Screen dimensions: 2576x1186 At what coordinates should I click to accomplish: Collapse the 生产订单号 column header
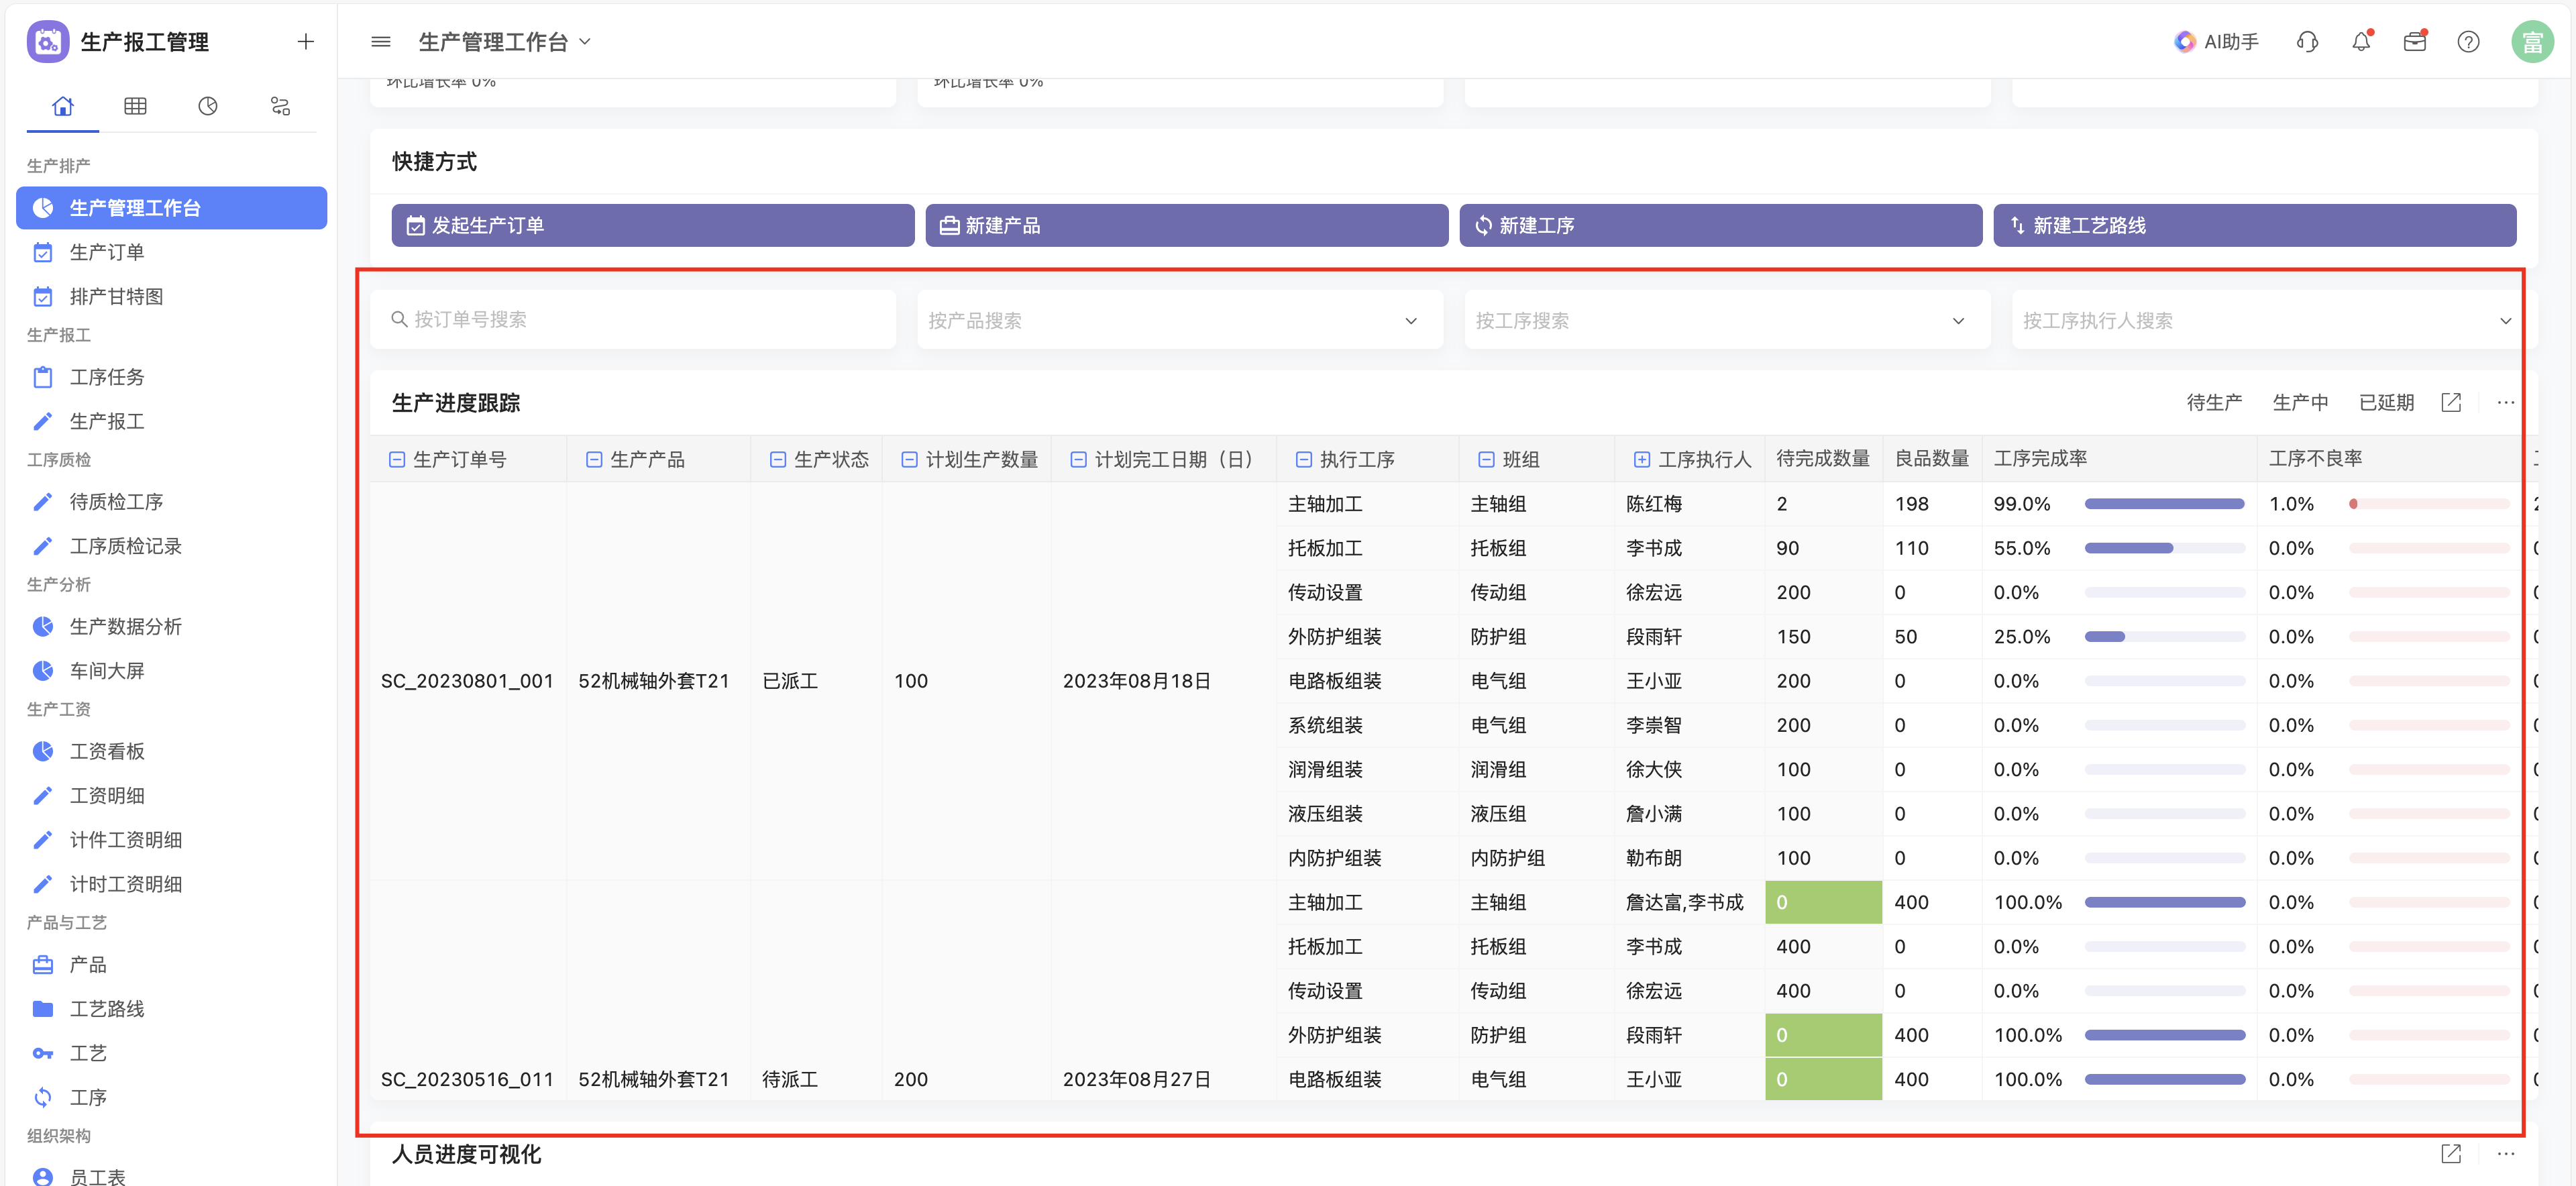pyautogui.click(x=397, y=459)
